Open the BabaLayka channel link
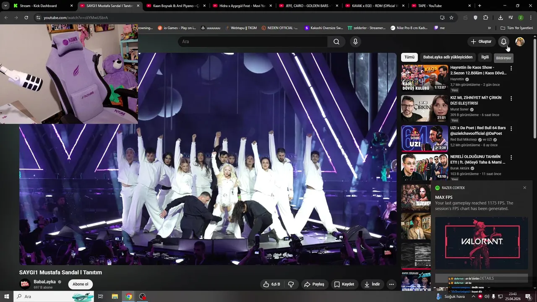The width and height of the screenshot is (537, 302). point(44,282)
